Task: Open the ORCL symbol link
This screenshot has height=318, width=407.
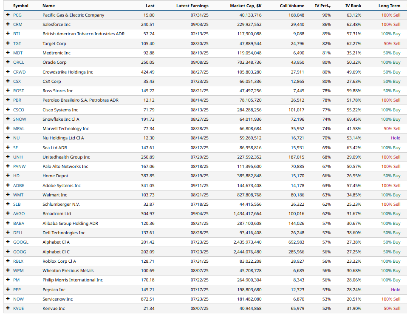Action: pyautogui.click(x=19, y=62)
